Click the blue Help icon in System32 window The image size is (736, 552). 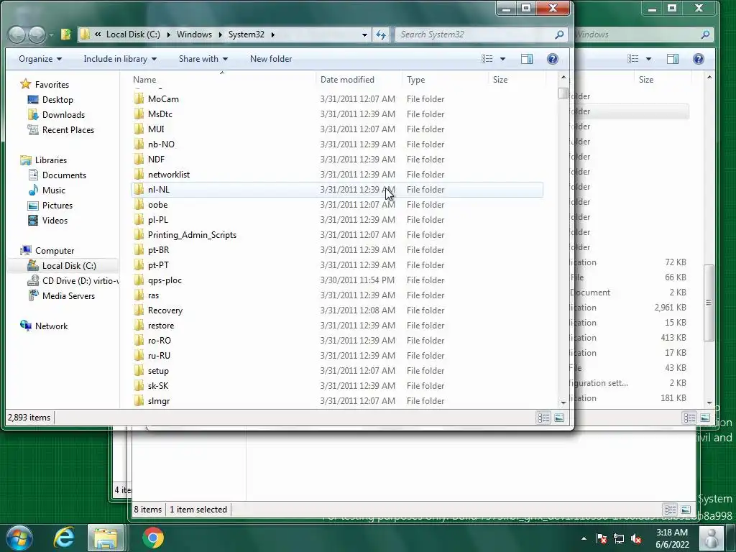(553, 59)
